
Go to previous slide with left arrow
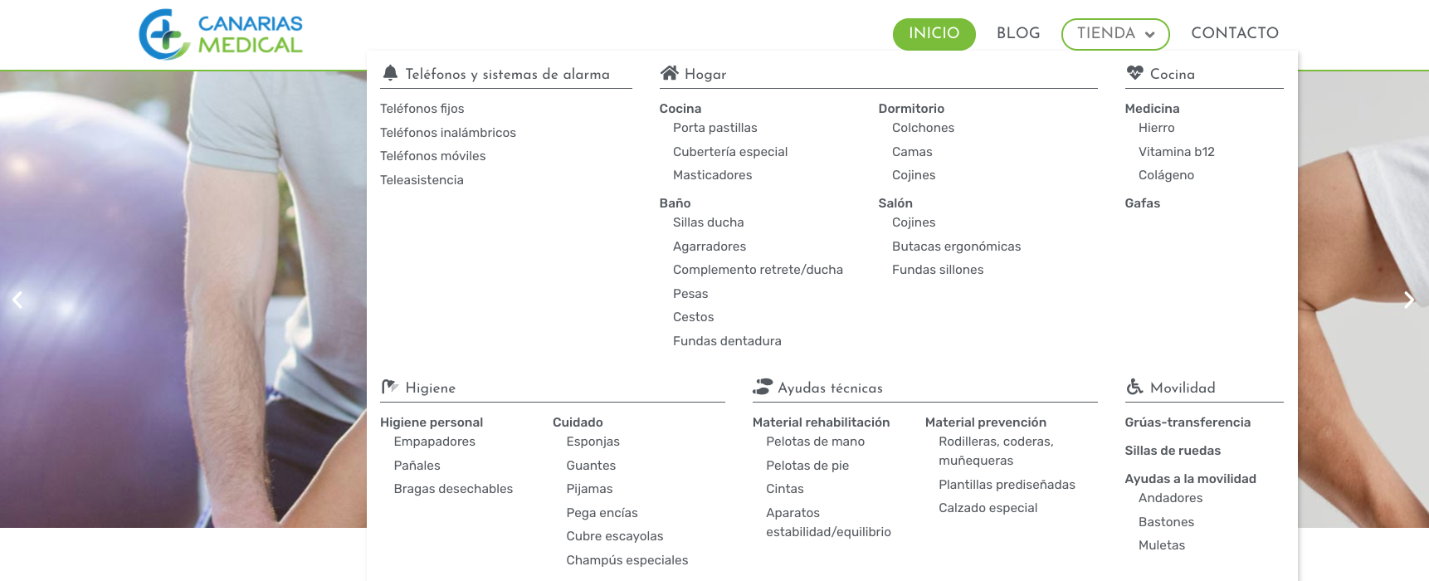17,300
